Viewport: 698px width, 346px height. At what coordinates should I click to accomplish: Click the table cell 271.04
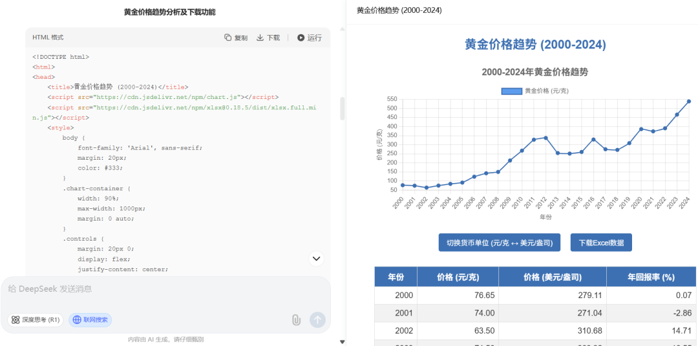click(x=553, y=313)
